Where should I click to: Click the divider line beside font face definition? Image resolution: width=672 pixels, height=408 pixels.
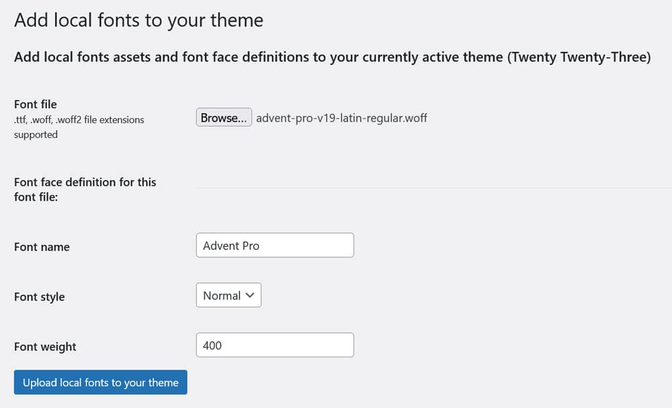coord(430,188)
